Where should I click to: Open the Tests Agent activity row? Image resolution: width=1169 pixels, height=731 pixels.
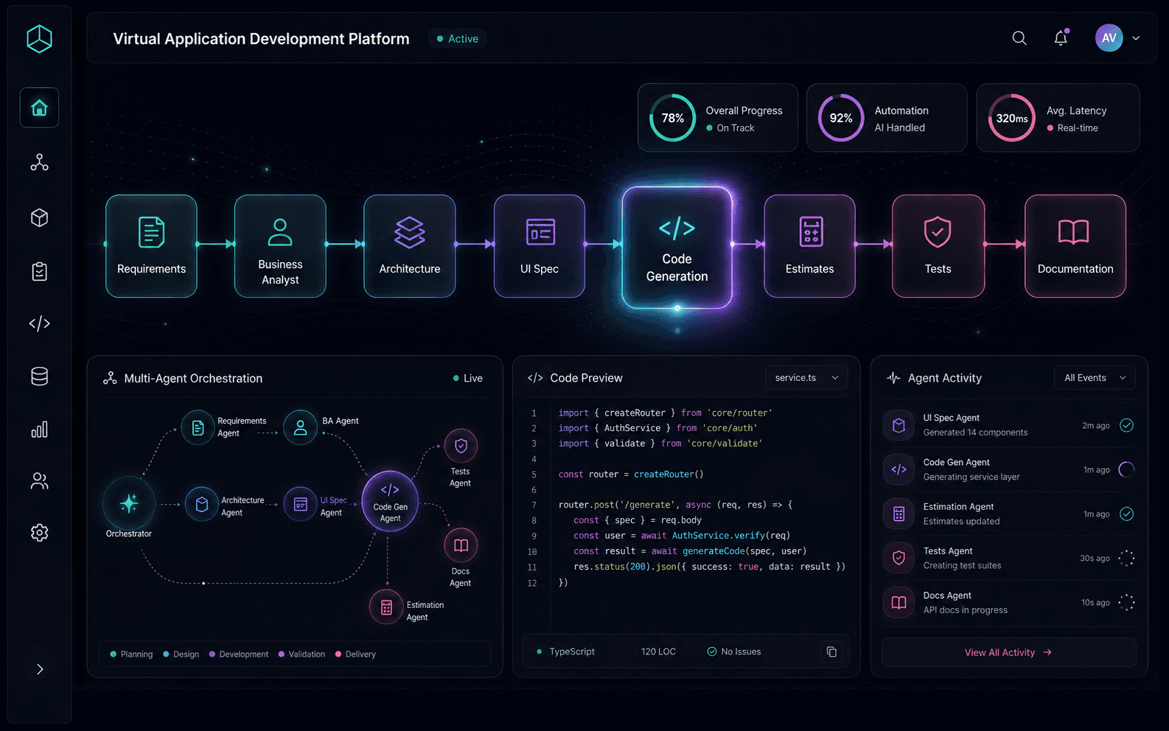[x=1009, y=558]
